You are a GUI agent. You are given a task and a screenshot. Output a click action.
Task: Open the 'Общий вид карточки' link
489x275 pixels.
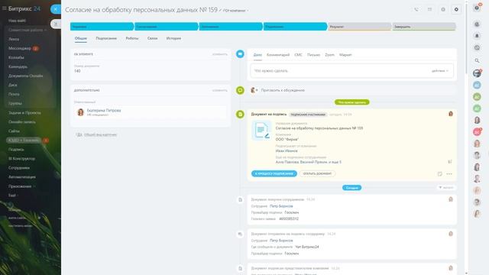100,135
